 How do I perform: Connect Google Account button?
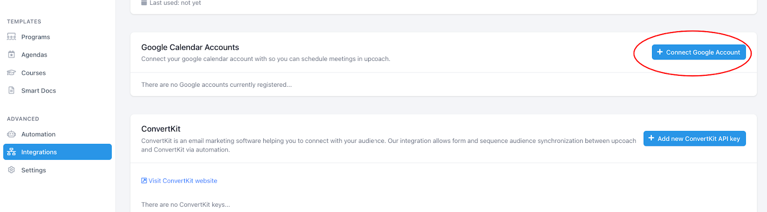tap(699, 52)
